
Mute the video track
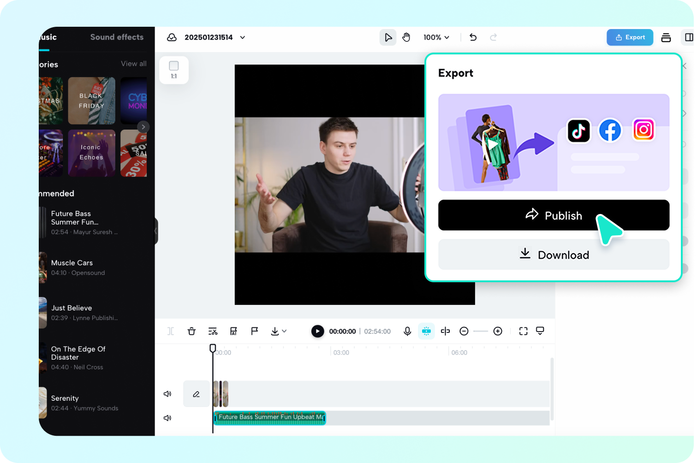pyautogui.click(x=167, y=394)
